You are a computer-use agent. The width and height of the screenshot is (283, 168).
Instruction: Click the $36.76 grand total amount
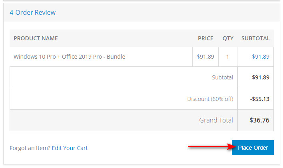point(259,120)
